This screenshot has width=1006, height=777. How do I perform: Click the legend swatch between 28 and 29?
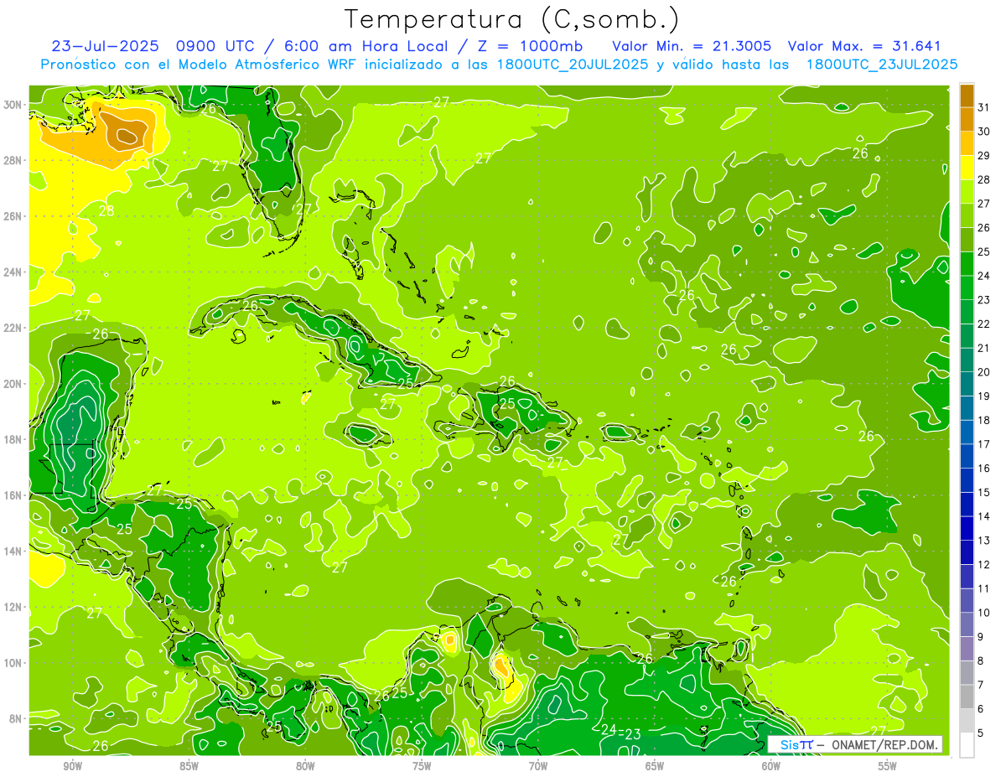click(x=967, y=168)
